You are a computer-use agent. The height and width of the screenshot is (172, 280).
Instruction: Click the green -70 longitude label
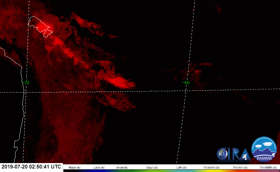coord(26,83)
